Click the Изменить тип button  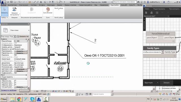pyautogui.click(x=23, y=37)
